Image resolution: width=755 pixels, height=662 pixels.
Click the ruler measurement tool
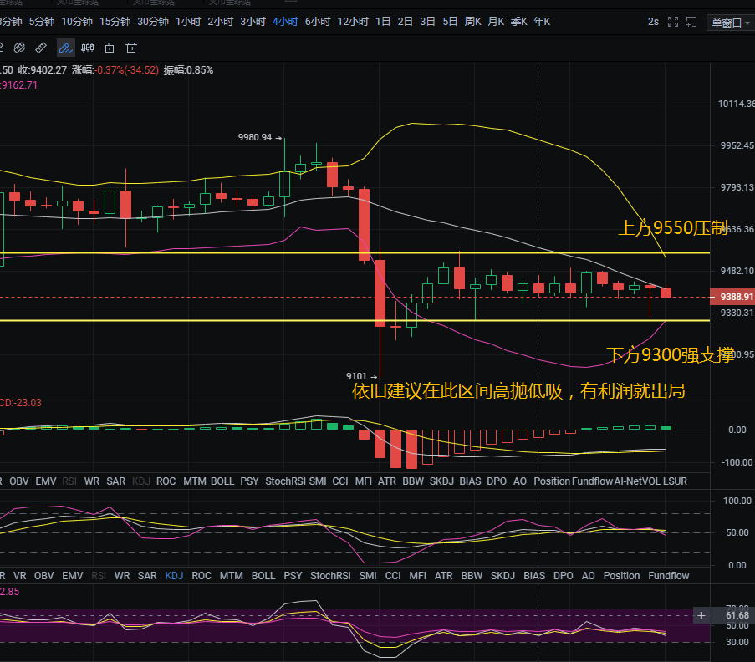tap(40, 48)
